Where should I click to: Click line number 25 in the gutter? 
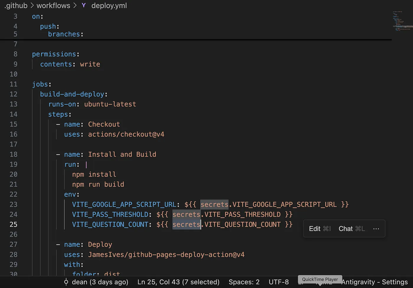click(14, 224)
